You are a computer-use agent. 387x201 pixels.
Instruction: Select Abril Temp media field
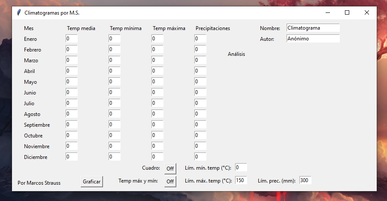click(72, 70)
